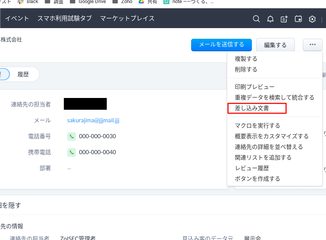The image size is (326, 240).
Task: Open the Zoho bookmark folder
Action: (122, 2)
